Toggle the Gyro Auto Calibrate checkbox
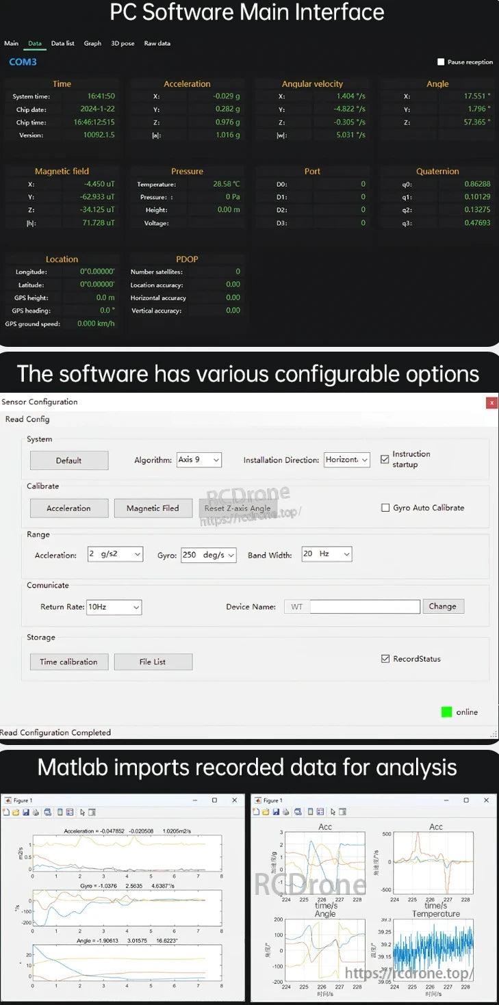This screenshot has width=499, height=1005. tap(385, 508)
